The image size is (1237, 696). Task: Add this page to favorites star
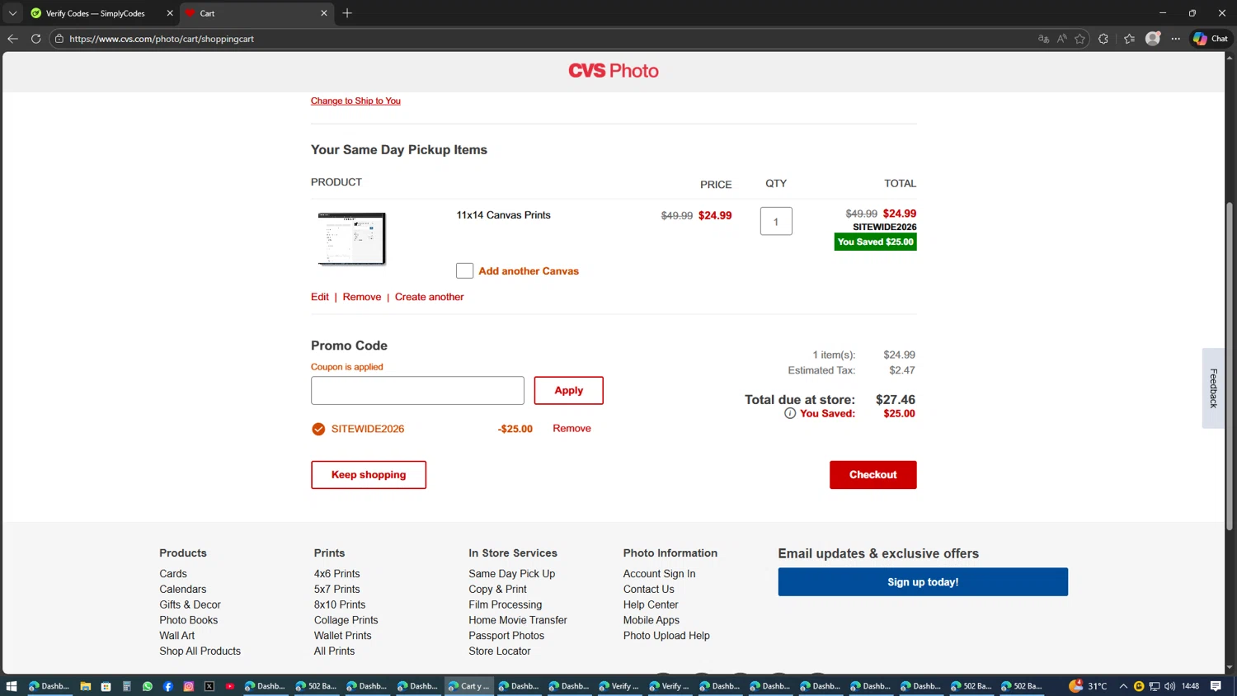pyautogui.click(x=1079, y=39)
